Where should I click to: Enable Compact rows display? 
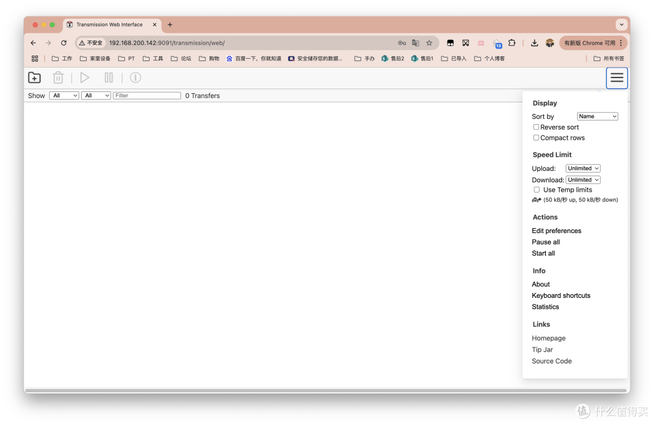tap(536, 137)
